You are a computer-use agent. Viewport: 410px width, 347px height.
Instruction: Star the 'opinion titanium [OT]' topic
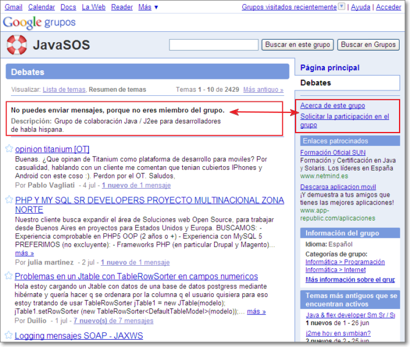point(9,148)
